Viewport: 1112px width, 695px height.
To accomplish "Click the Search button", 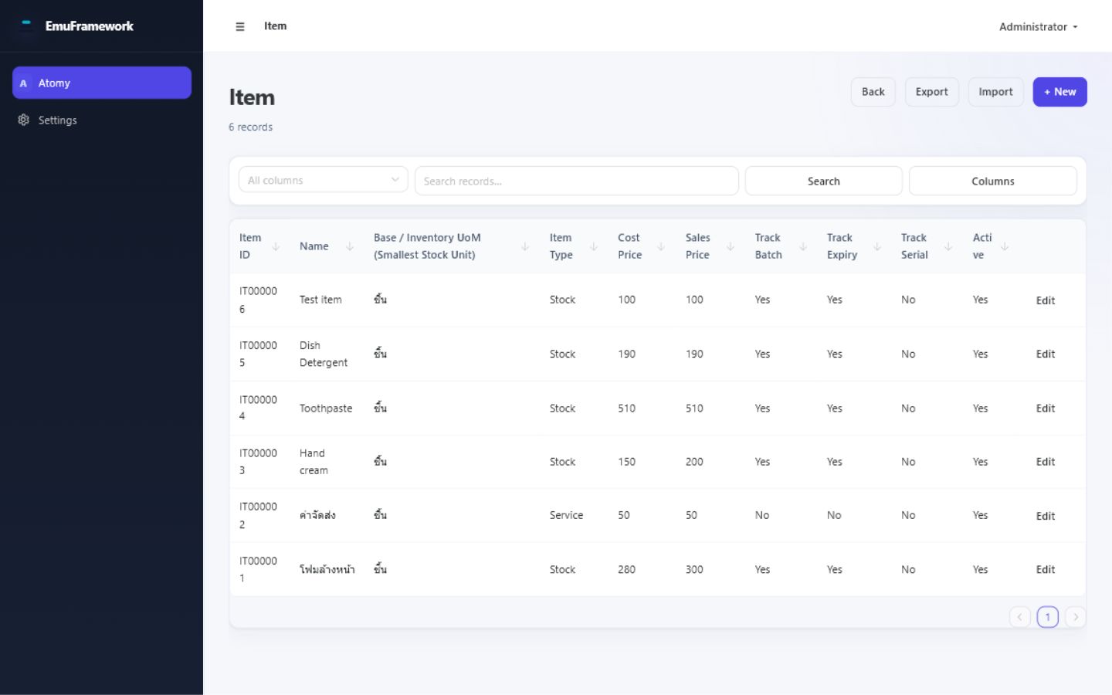I will 824,181.
